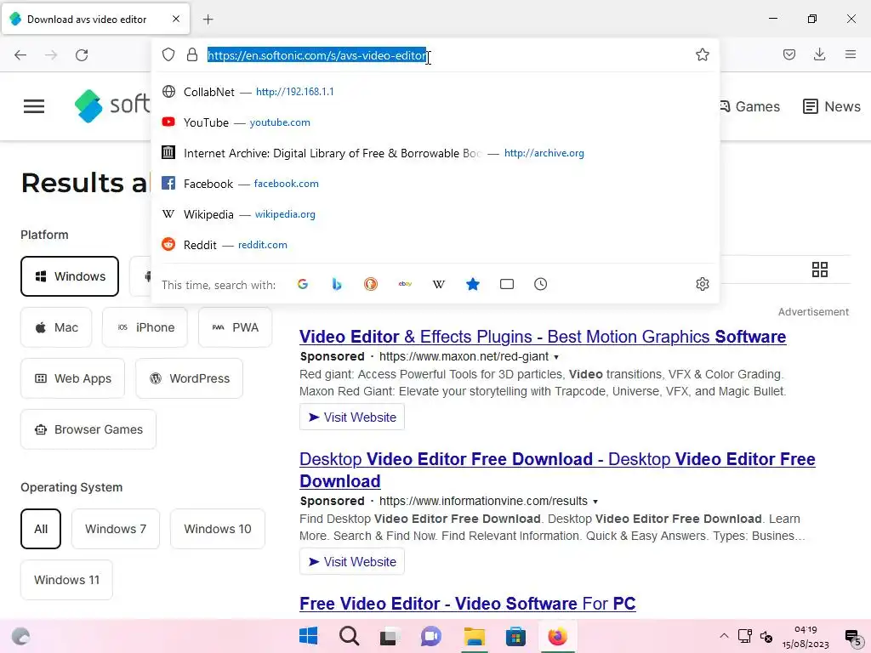Filter by Windows 7
The image size is (871, 653).
(116, 529)
